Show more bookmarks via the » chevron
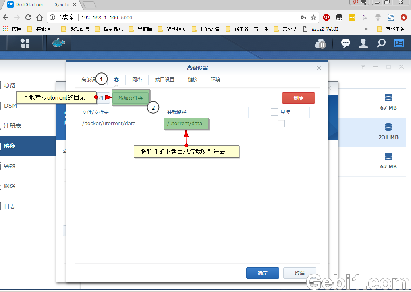411x292 pixels. pos(366,29)
